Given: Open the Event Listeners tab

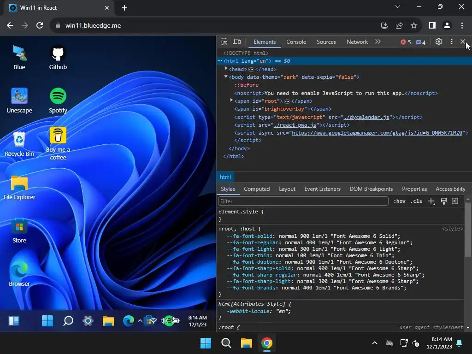Looking at the screenshot, I should click(322, 189).
